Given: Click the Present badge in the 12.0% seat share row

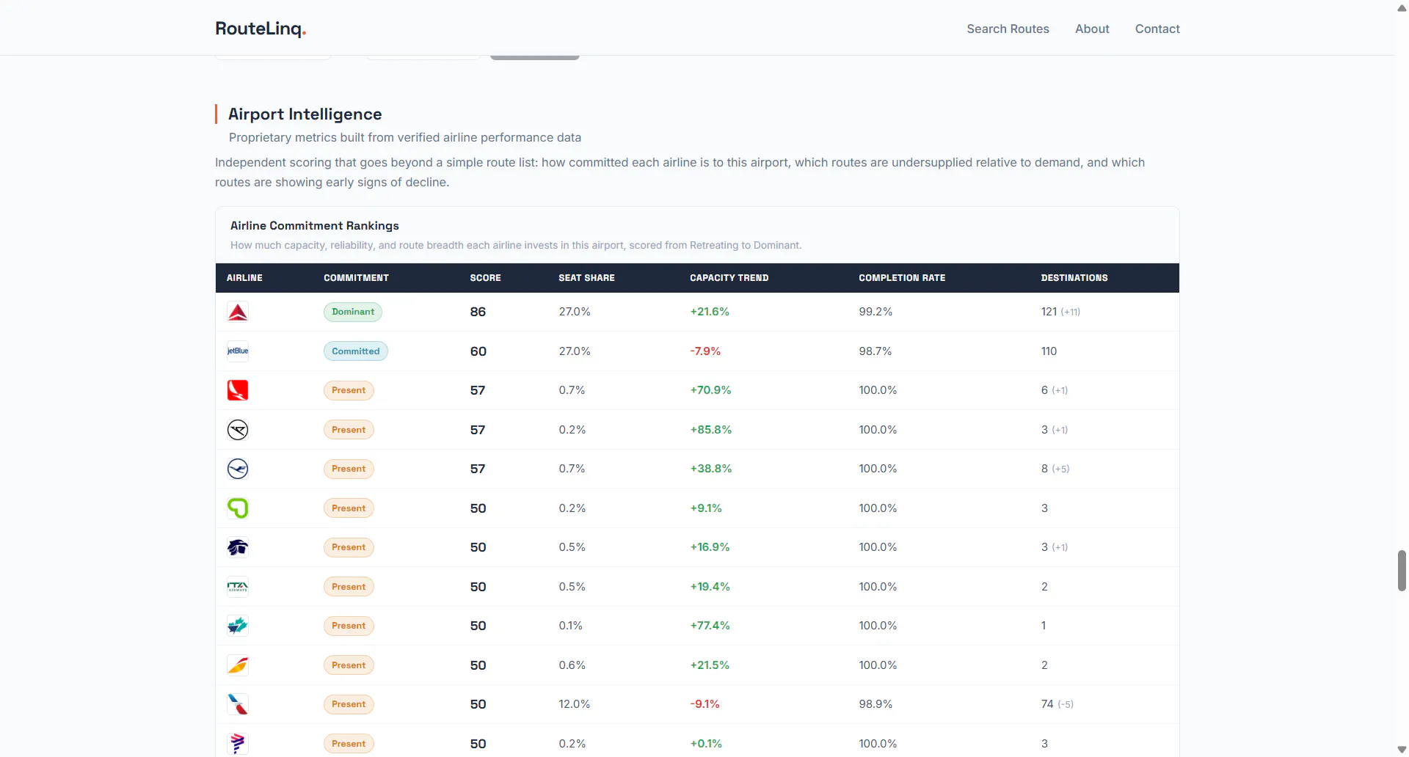Looking at the screenshot, I should pyautogui.click(x=349, y=704).
